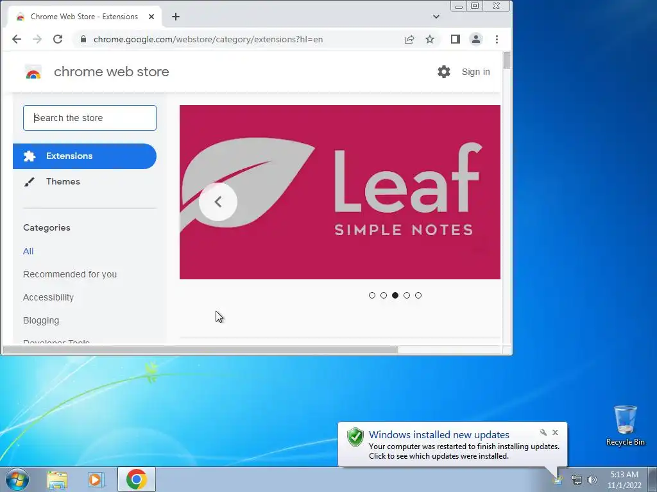Jump to the fourth carousel slide dot
This screenshot has width=657, height=492.
point(407,295)
